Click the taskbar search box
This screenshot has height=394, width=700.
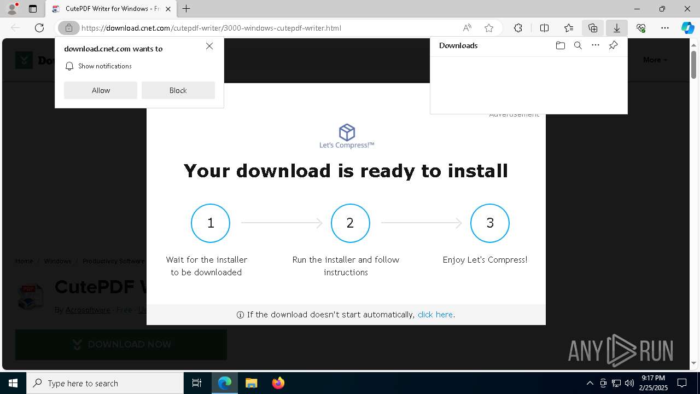(x=105, y=383)
